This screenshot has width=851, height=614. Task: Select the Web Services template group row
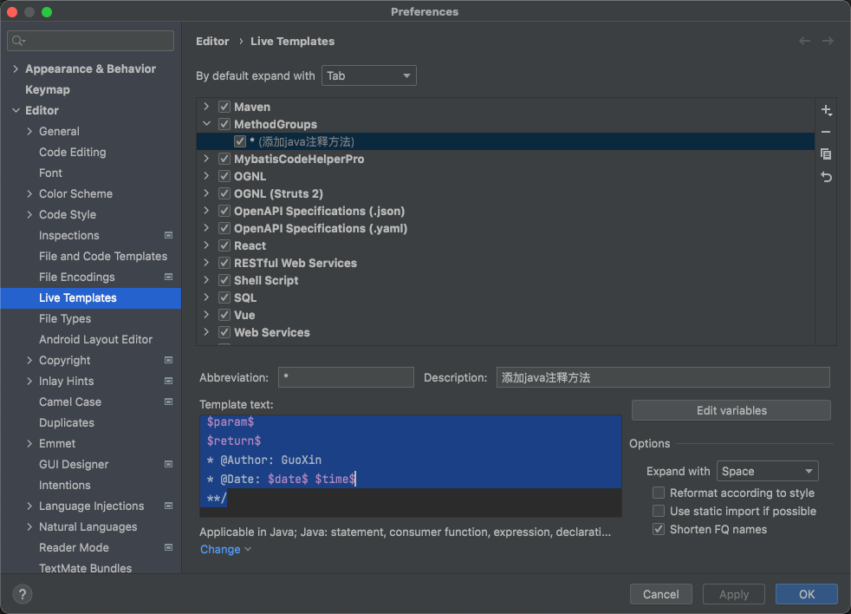(505, 332)
